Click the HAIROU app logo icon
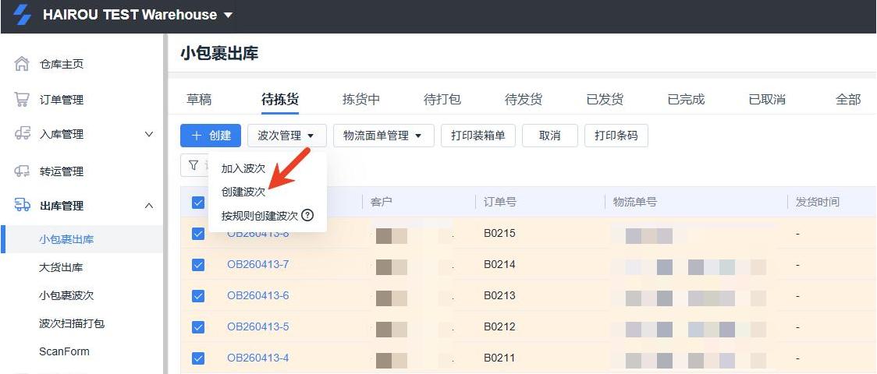Viewport: 877px width, 374px height. tap(23, 15)
